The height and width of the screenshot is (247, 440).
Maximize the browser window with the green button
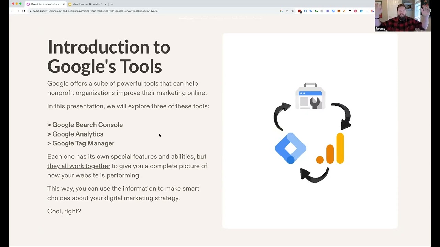(x=20, y=4)
